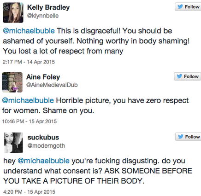Follow suckubus account

[x=188, y=137]
